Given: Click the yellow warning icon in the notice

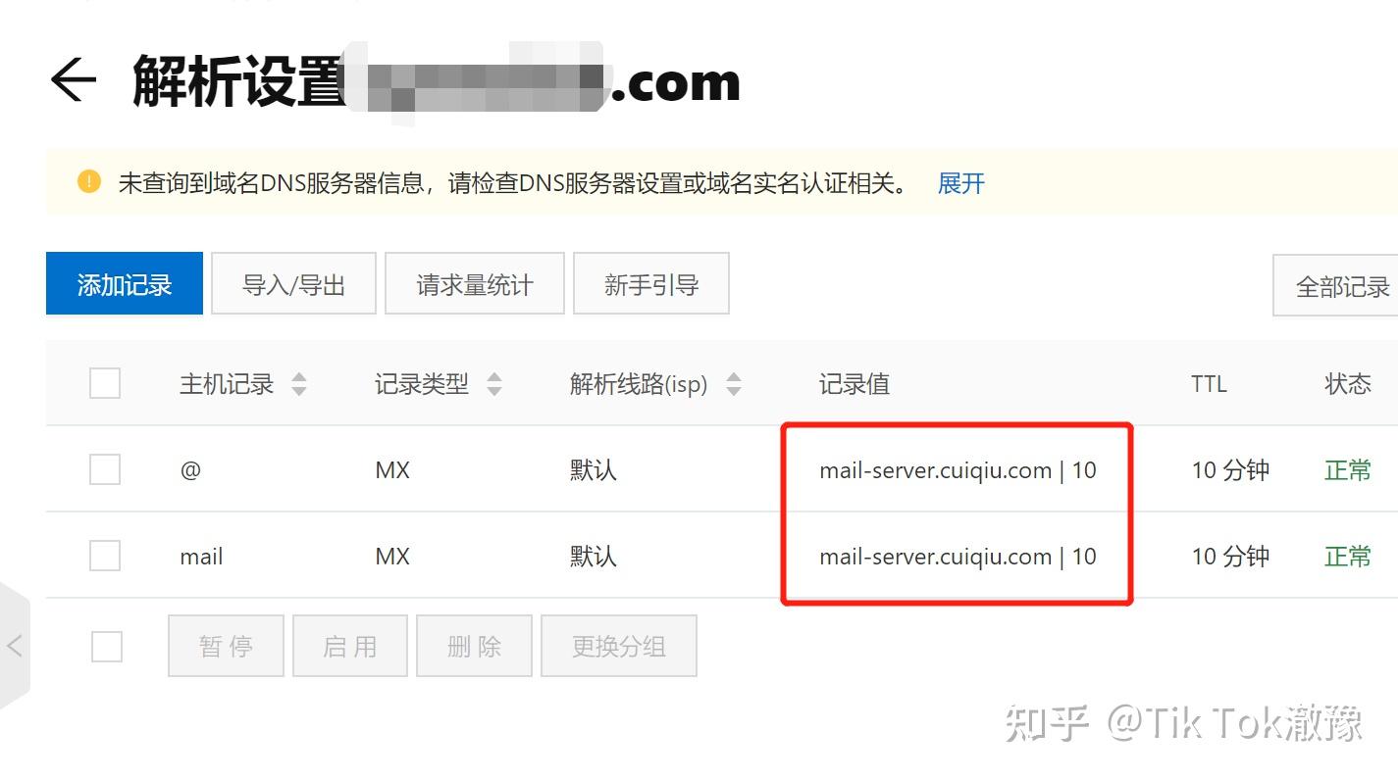Looking at the screenshot, I should (x=89, y=181).
